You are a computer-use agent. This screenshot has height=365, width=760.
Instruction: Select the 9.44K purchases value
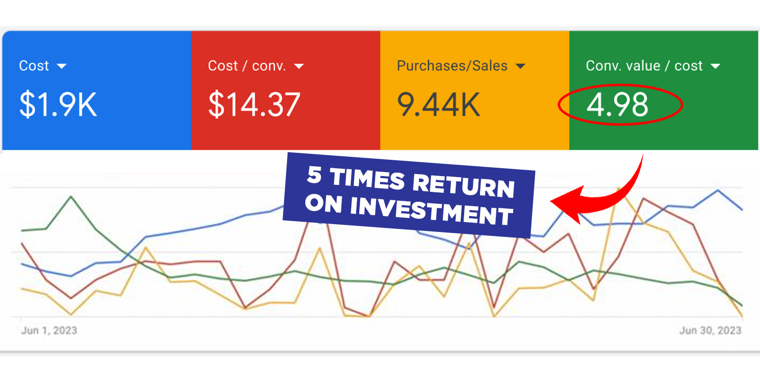(x=438, y=104)
